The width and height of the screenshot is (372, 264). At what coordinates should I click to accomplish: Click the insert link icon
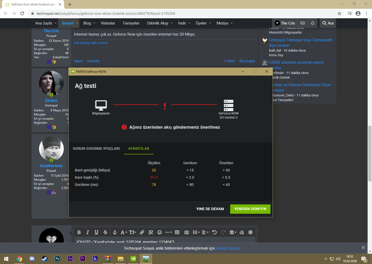pos(142,232)
